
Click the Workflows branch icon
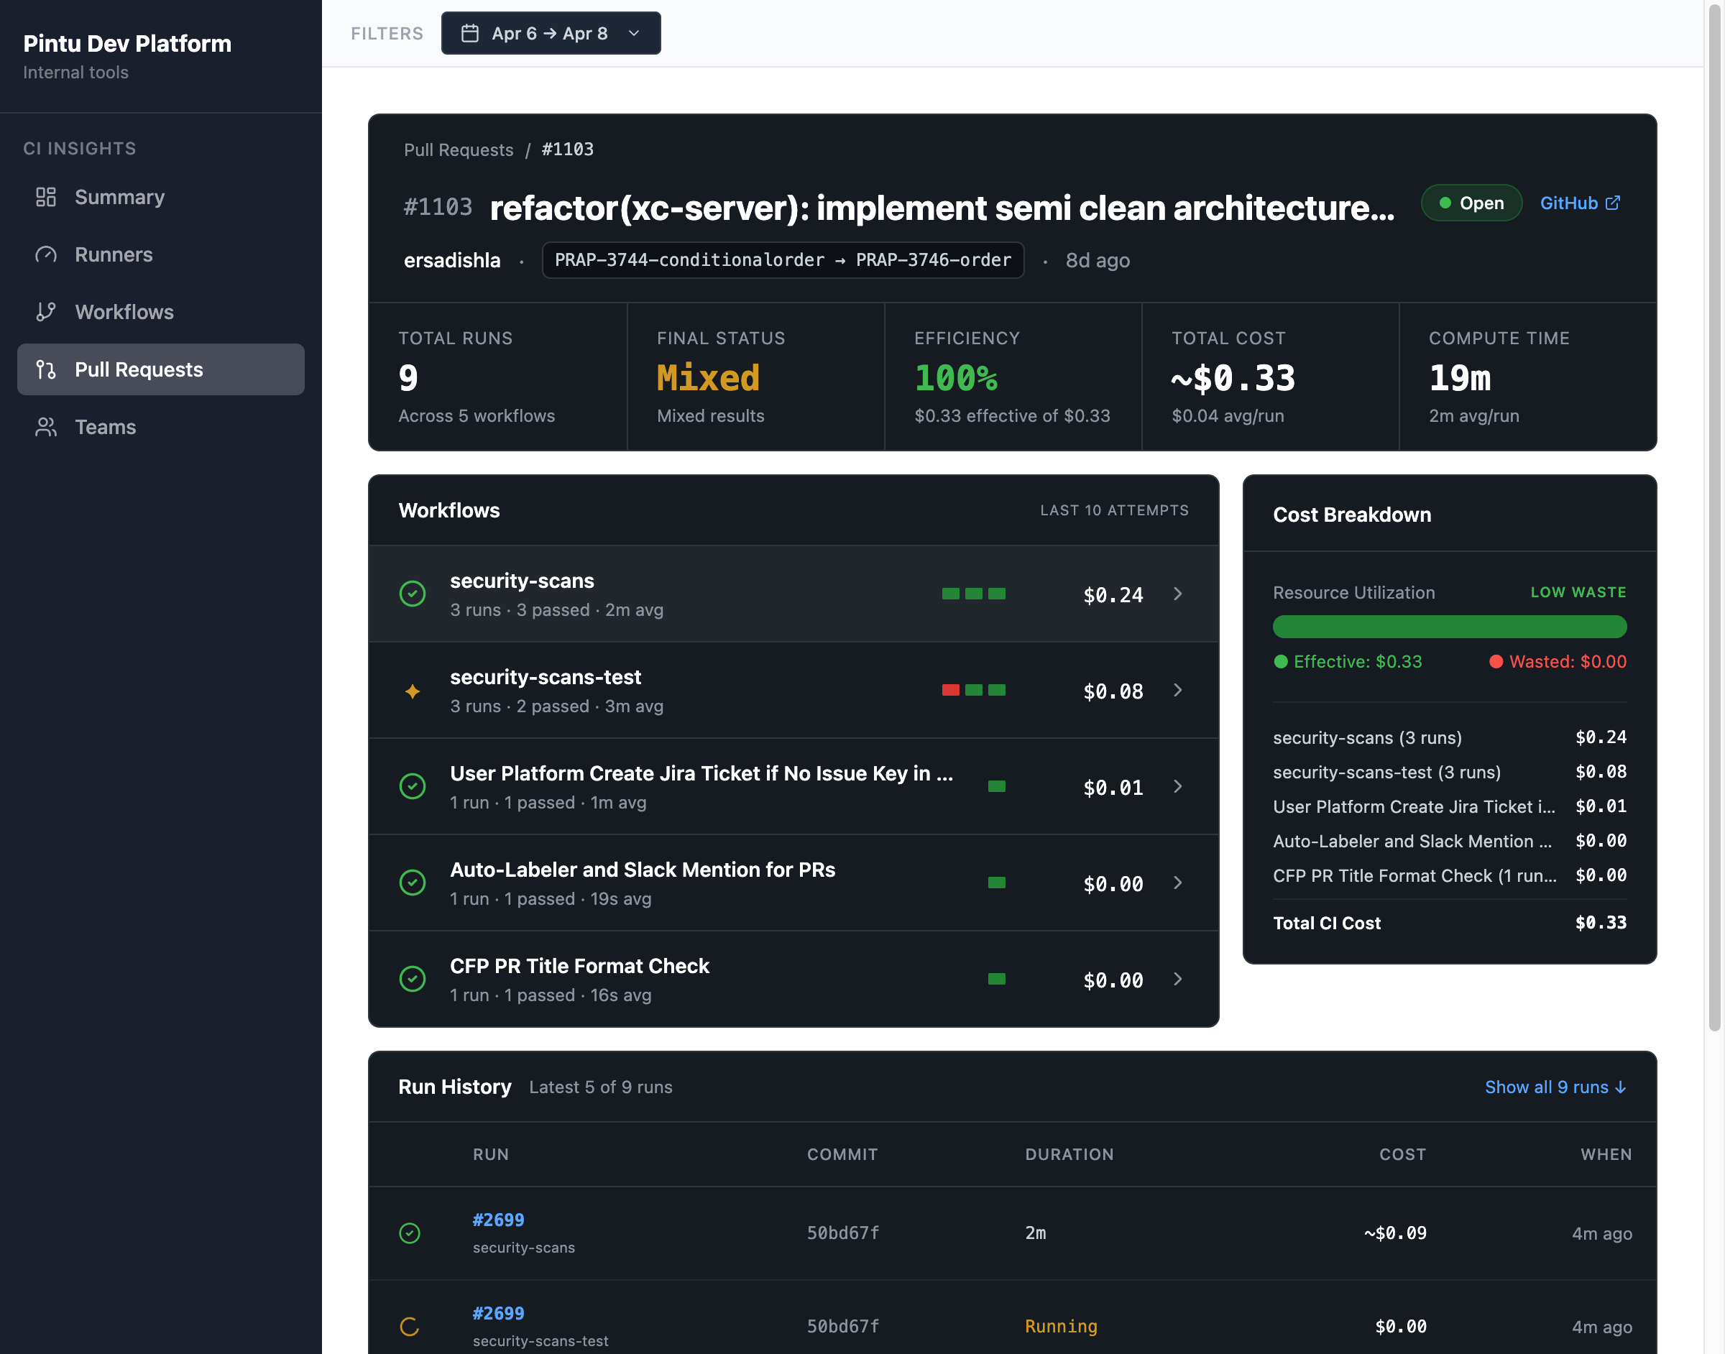46,313
